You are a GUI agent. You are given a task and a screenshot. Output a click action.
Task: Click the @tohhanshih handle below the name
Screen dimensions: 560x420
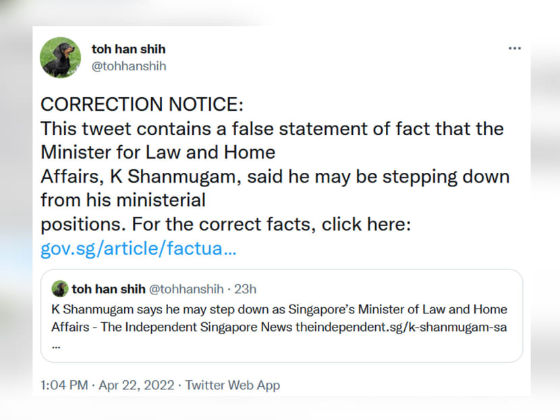click(129, 66)
